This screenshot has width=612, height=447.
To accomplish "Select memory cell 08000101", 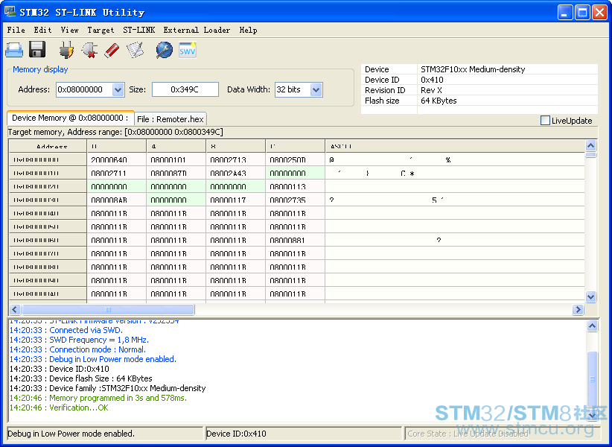I will 176,159.
